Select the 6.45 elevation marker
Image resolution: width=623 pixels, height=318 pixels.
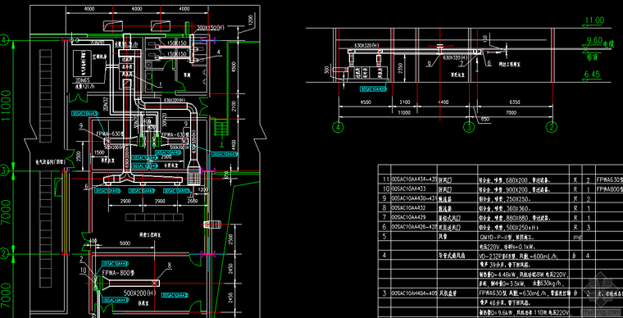click(592, 75)
